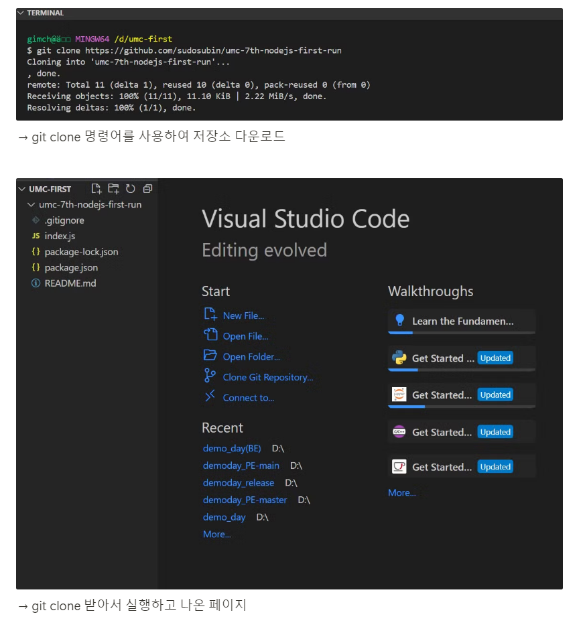Click the Python logo icon in Walkthroughs
Image resolution: width=583 pixels, height=635 pixels.
399,358
